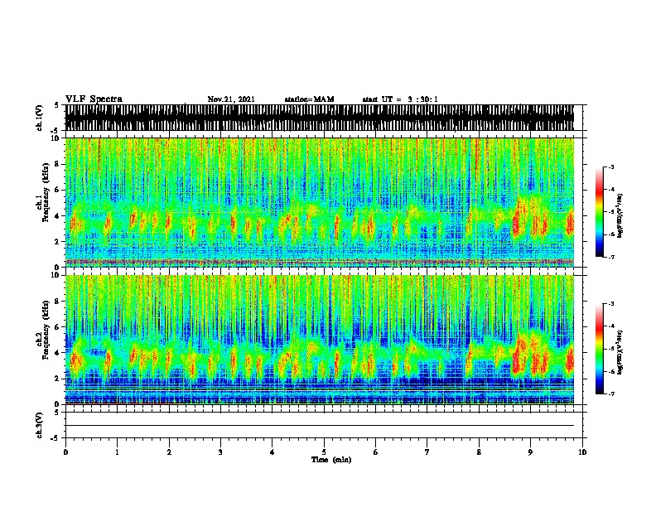The width and height of the screenshot is (656, 507).
Task: Select the ch.2 color bar "log(PSD)" unit label
Action: 620,353
